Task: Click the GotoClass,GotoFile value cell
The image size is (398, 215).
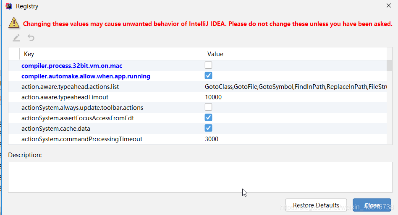Action: 296,87
